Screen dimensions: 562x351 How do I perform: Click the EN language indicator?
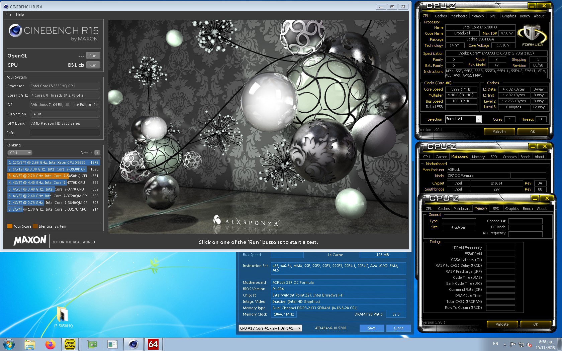pyautogui.click(x=495, y=344)
